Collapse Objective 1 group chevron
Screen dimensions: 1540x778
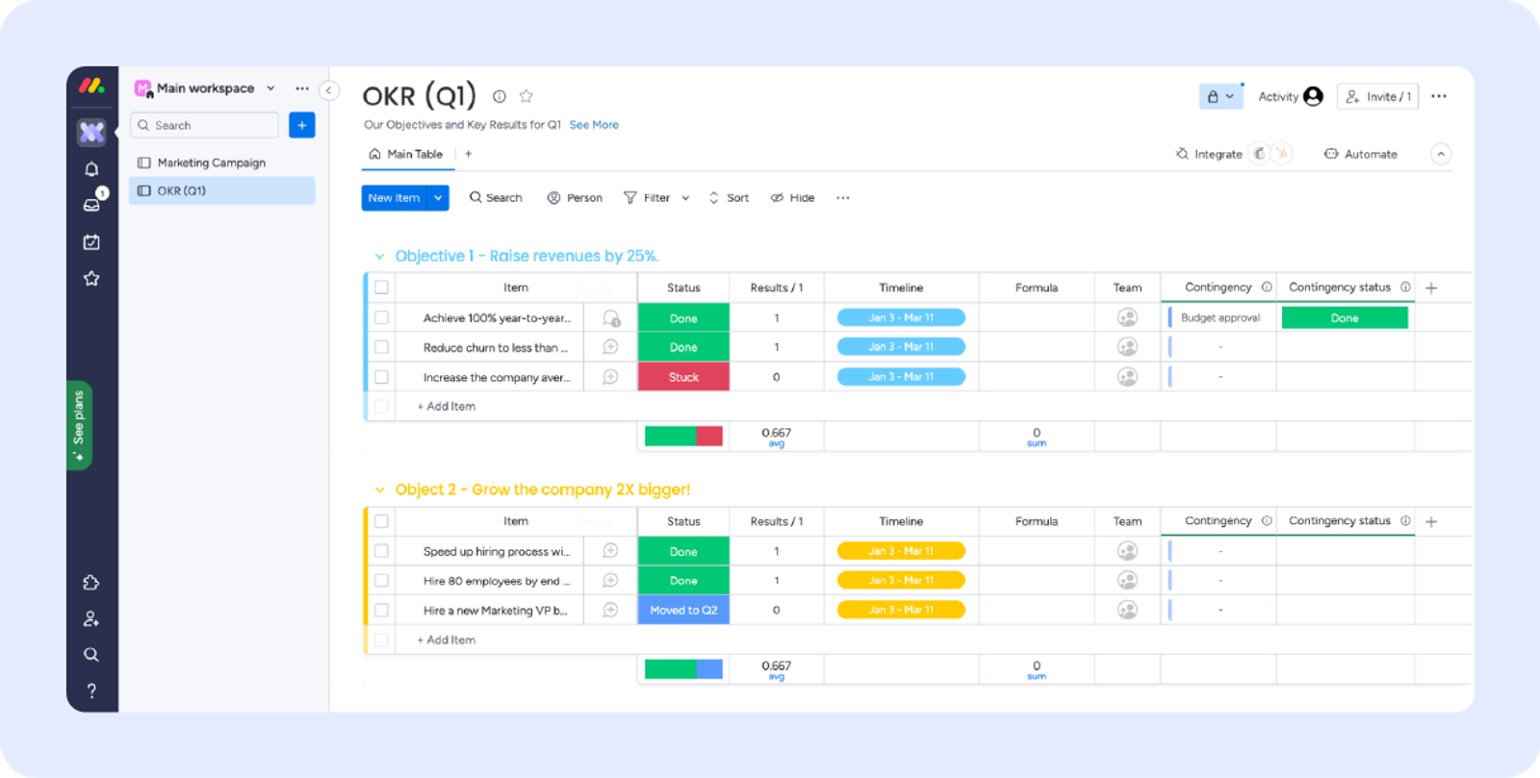[x=379, y=257]
